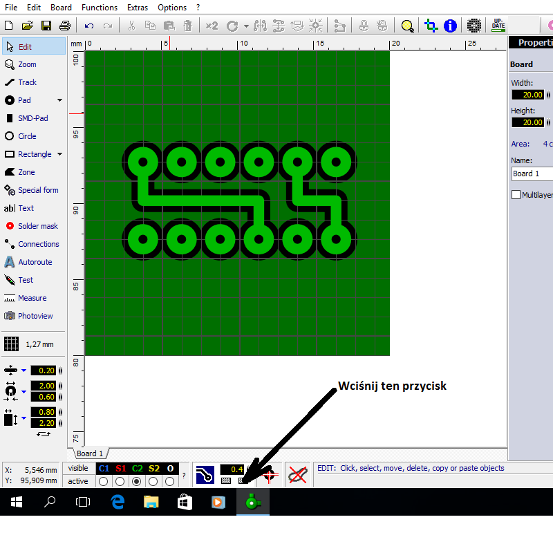Select the Track drawing tool
Screen dimensions: 553x553
(x=28, y=82)
